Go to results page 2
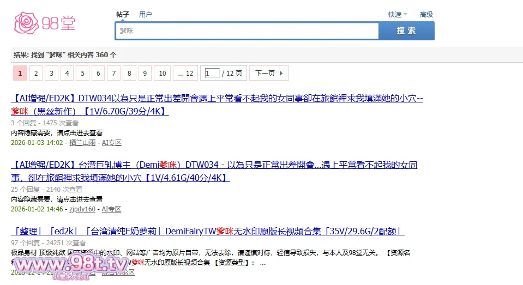Viewport: 523px width, 285px height. [x=35, y=74]
